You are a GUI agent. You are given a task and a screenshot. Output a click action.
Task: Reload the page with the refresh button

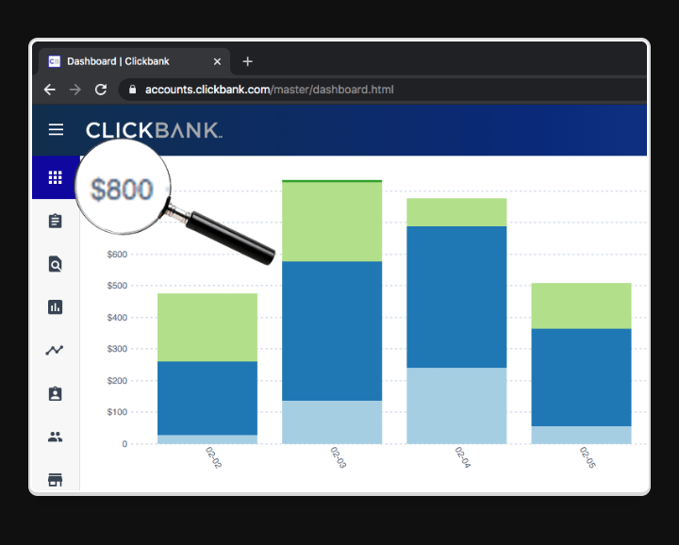pyautogui.click(x=101, y=91)
